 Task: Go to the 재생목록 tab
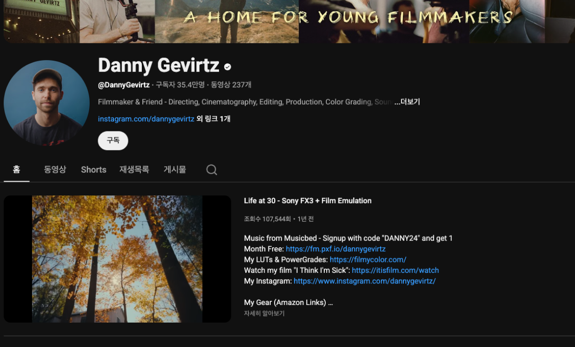click(134, 170)
